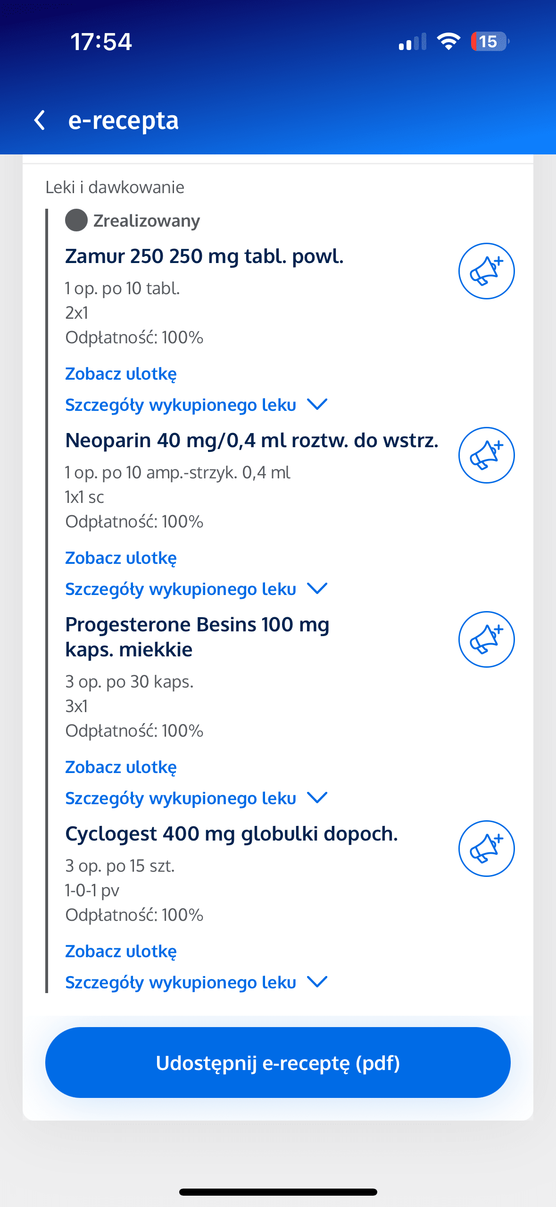Open the leaflet link for Zamur 250
Screen dimensions: 556x1207
coord(121,374)
